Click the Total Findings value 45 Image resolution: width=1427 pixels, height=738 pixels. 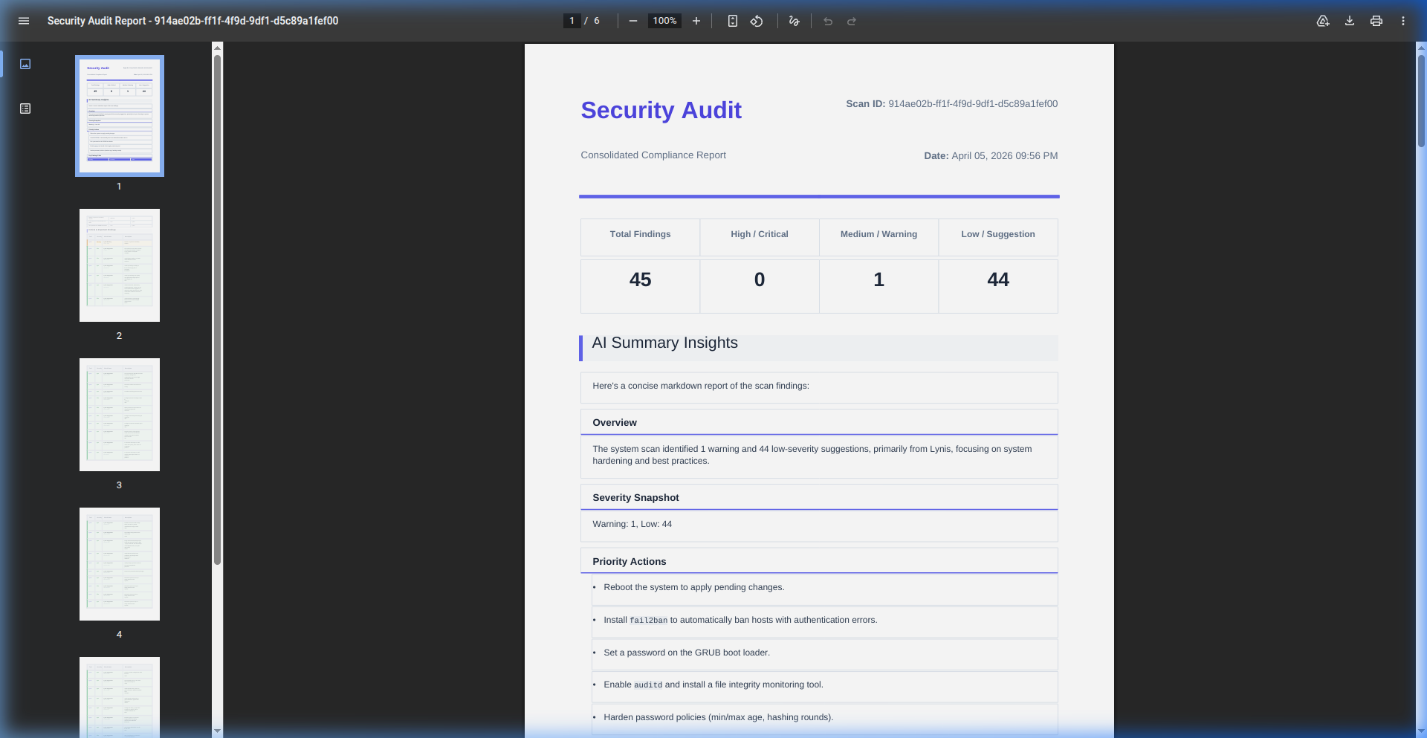[640, 279]
